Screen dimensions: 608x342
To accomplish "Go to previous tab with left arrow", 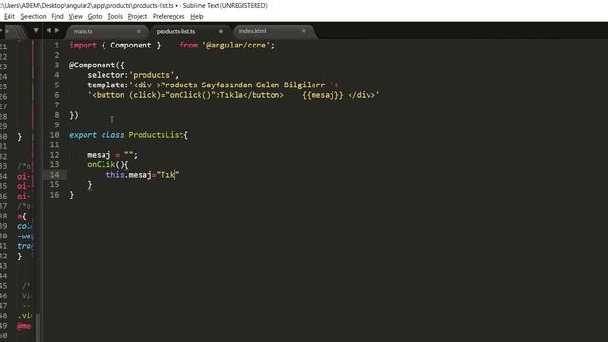I will point(48,30).
